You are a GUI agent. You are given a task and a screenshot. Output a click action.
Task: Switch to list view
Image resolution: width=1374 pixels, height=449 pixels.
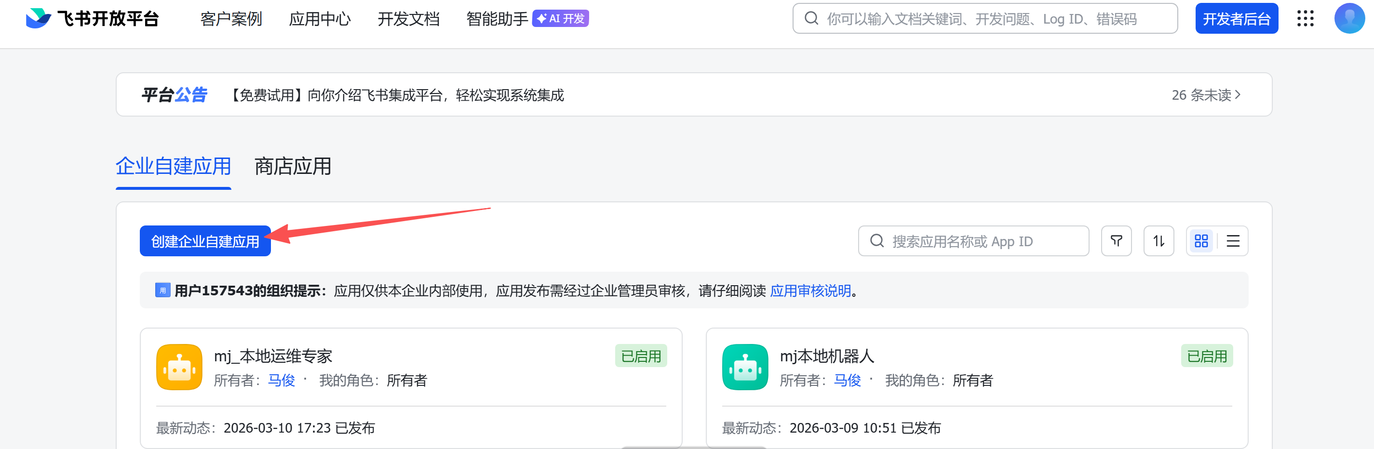1233,241
